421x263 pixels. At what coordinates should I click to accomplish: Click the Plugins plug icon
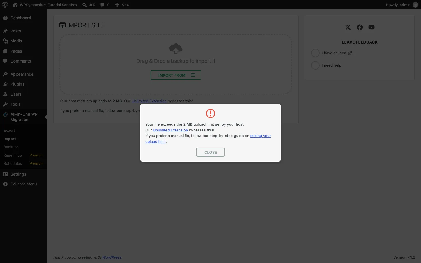pyautogui.click(x=5, y=84)
